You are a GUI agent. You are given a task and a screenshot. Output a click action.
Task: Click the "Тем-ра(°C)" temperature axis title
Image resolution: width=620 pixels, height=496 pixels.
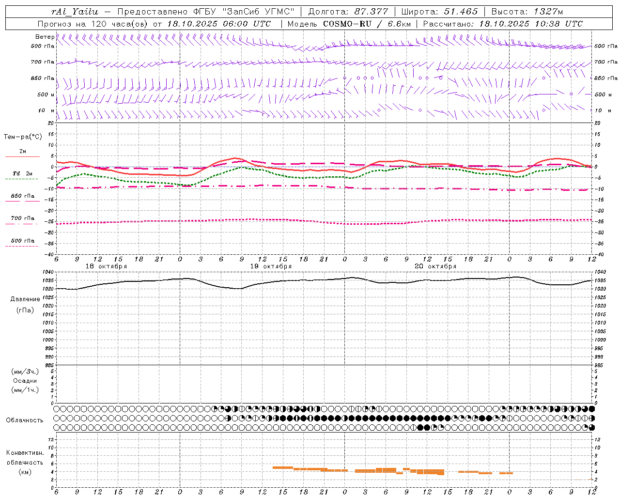pyautogui.click(x=23, y=137)
